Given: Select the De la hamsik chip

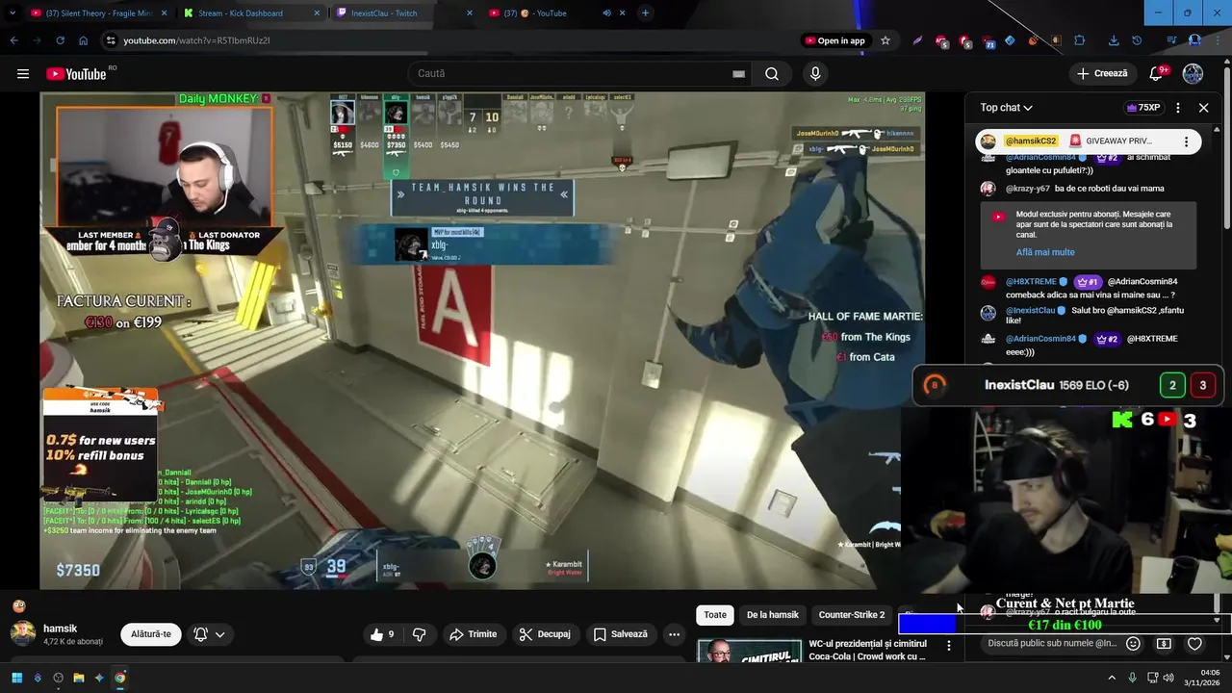Looking at the screenshot, I should (x=773, y=615).
